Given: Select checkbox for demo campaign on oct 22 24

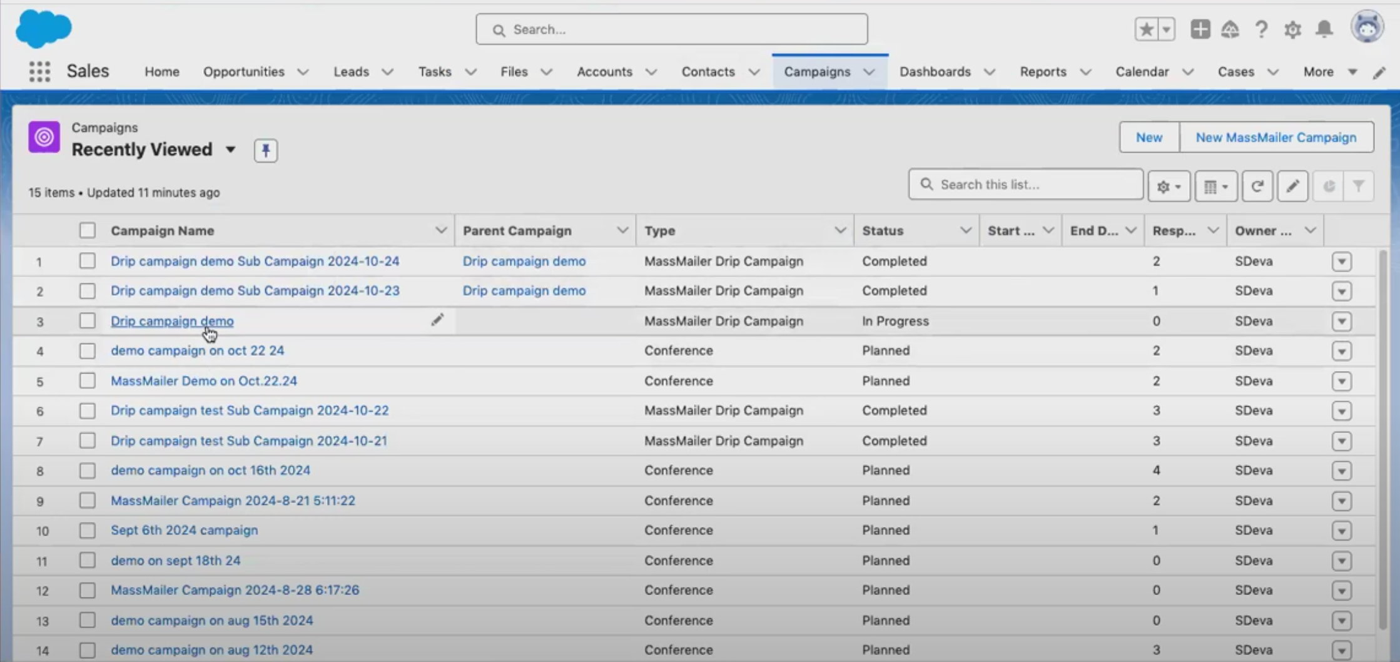Looking at the screenshot, I should (x=88, y=350).
